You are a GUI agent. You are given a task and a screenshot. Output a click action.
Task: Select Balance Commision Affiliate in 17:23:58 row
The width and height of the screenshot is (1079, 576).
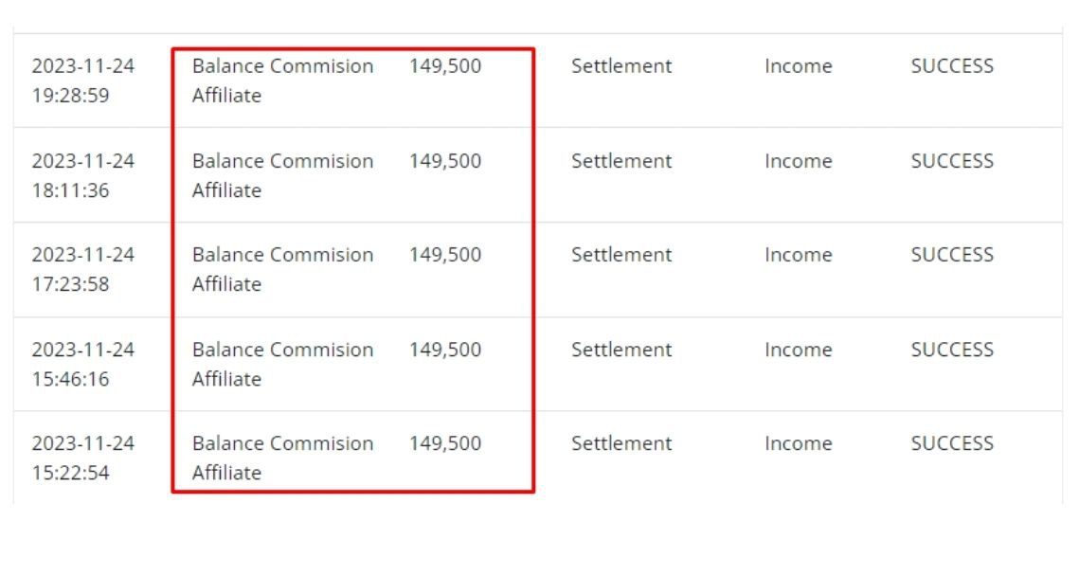point(282,269)
